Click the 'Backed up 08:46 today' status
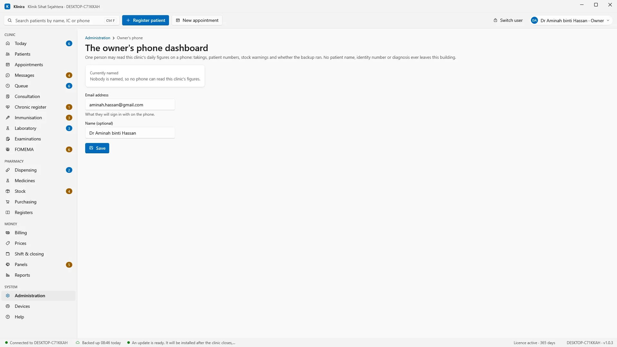Viewport: 617px width, 347px height. pyautogui.click(x=98, y=343)
